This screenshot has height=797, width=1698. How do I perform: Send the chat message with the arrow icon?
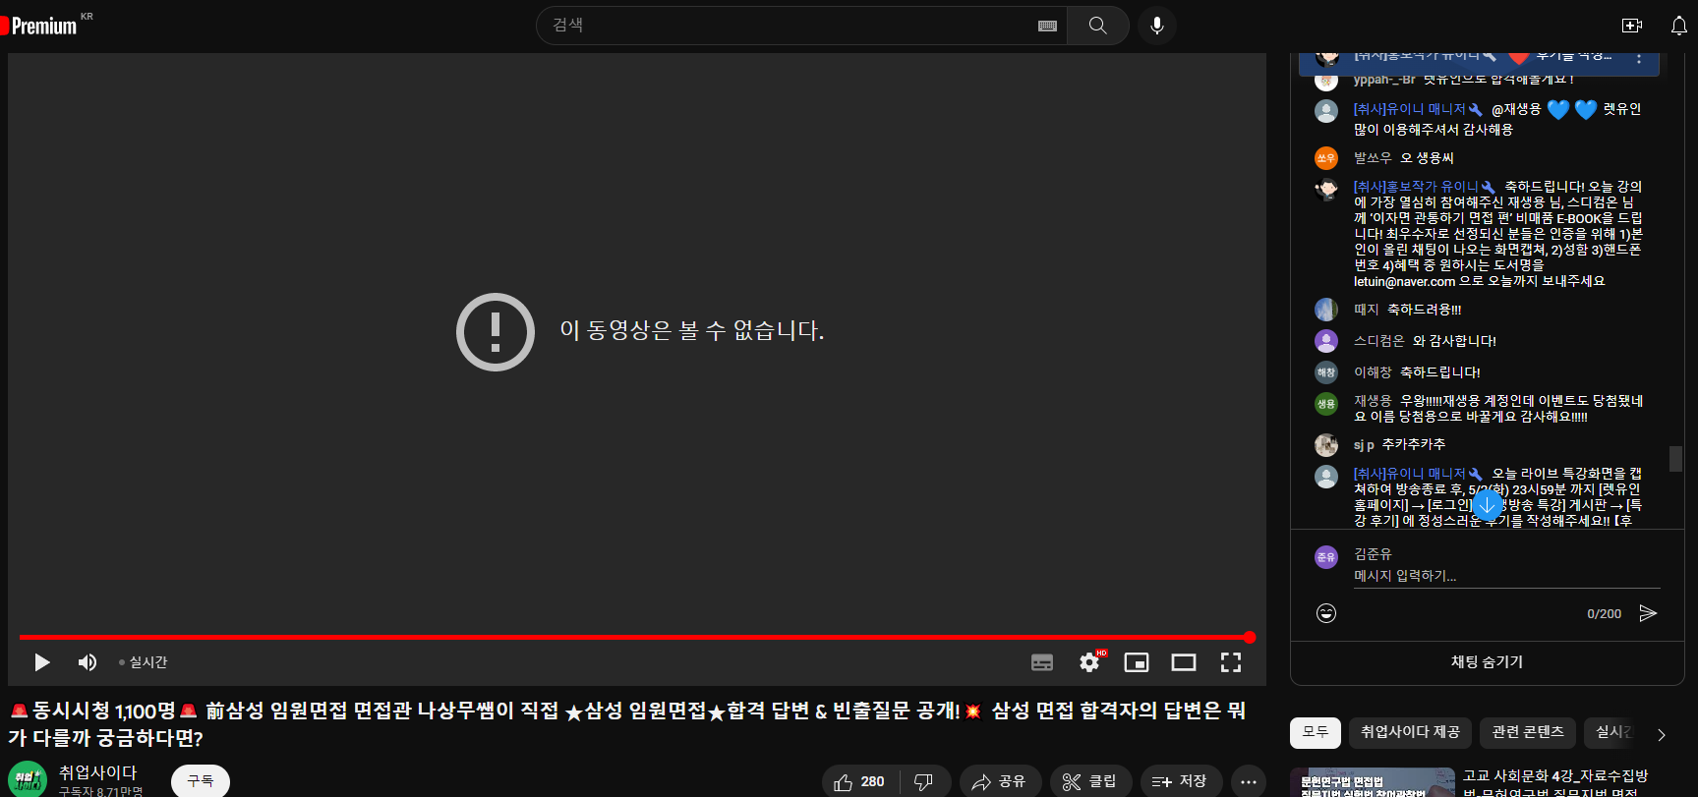click(1648, 613)
